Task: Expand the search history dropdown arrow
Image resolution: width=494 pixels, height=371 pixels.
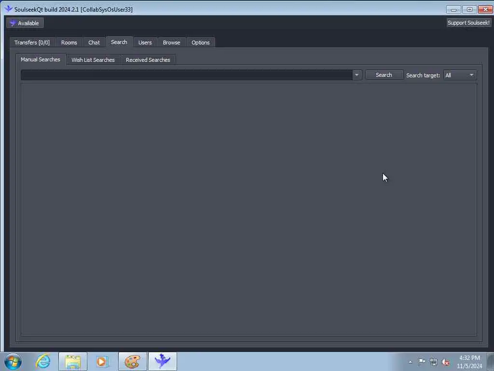Action: tap(357, 75)
